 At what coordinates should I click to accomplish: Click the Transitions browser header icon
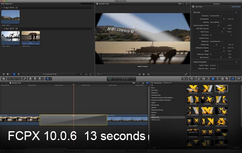(x=152, y=83)
